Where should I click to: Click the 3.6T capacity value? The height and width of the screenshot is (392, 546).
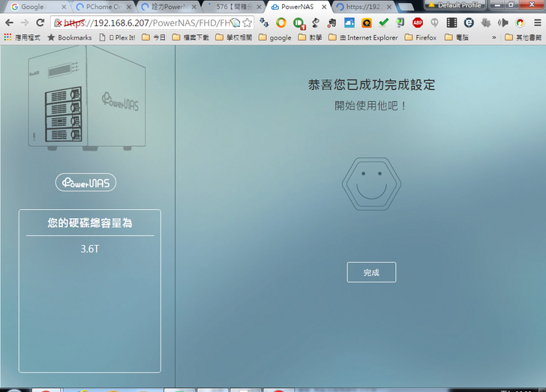click(90, 249)
